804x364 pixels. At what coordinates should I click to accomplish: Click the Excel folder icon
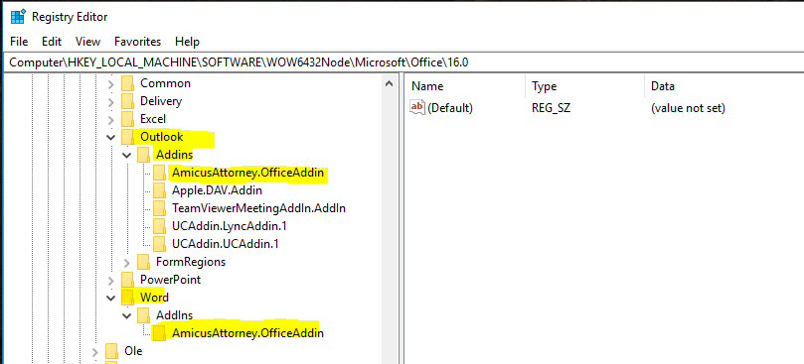tap(127, 119)
